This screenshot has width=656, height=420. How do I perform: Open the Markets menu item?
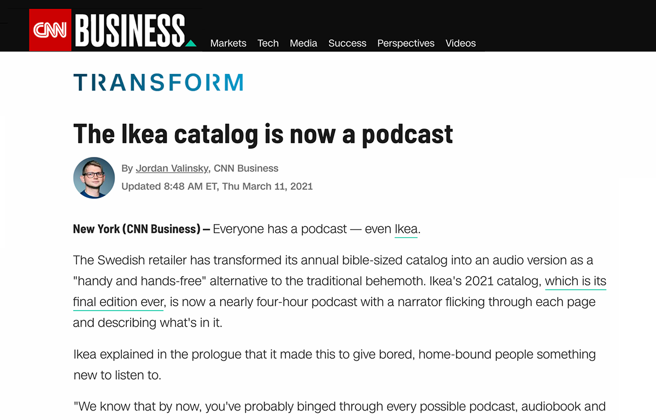point(228,43)
